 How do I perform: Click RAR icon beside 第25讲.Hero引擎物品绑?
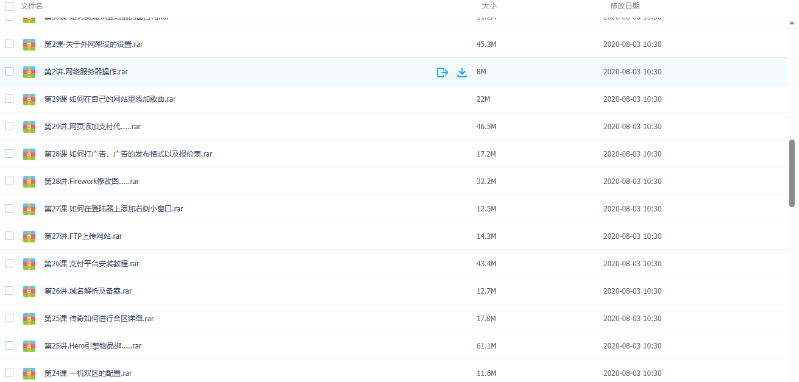pyautogui.click(x=29, y=346)
